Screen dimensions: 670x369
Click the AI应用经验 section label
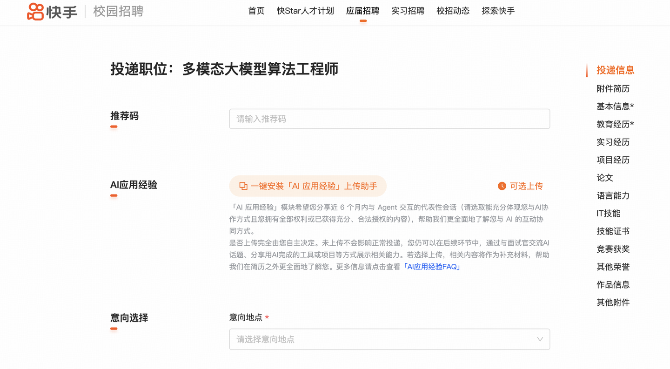pos(134,185)
